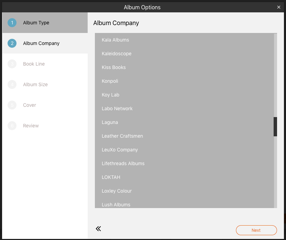Click the step 1 number circle
Image resolution: width=286 pixels, height=240 pixels.
coord(12,23)
